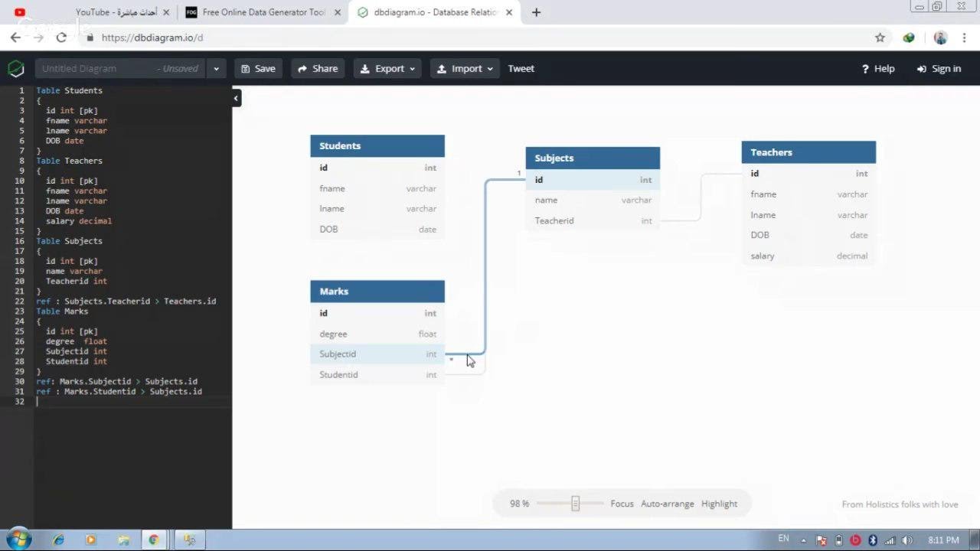The width and height of the screenshot is (980, 551).
Task: Switch to Chrome in the taskbar
Action: 154,540
